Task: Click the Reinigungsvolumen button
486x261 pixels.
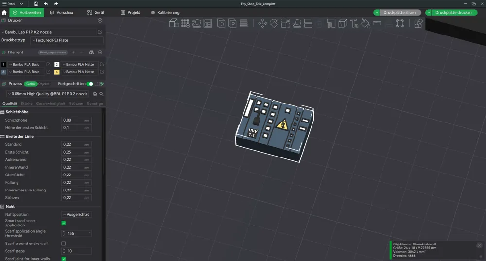Action: [x=52, y=52]
